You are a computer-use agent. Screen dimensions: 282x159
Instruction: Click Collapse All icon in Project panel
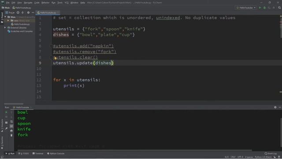coord(22,13)
